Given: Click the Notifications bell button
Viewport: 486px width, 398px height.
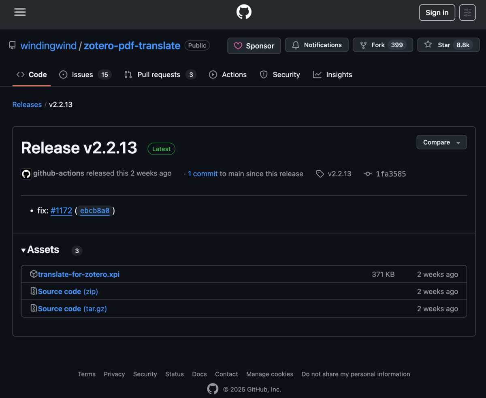Looking at the screenshot, I should [317, 45].
